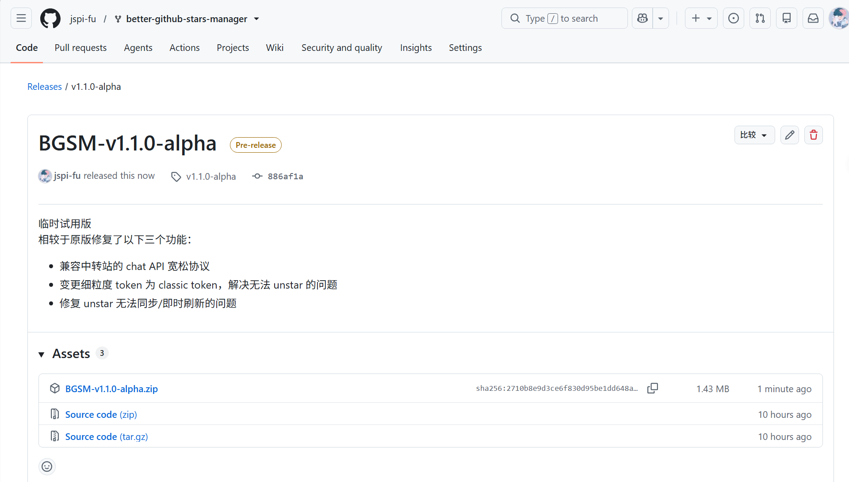Switch to the Agents tab
This screenshot has height=482, width=849.
pyautogui.click(x=138, y=48)
